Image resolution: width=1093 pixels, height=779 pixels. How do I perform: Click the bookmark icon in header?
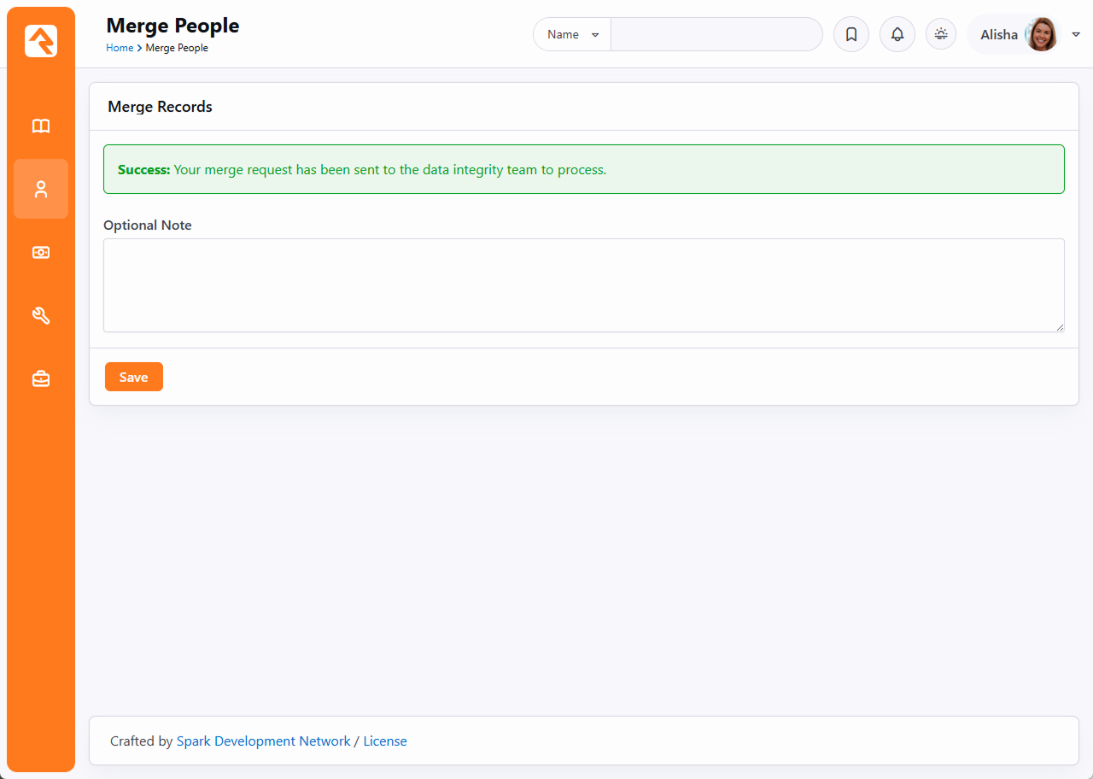click(850, 35)
